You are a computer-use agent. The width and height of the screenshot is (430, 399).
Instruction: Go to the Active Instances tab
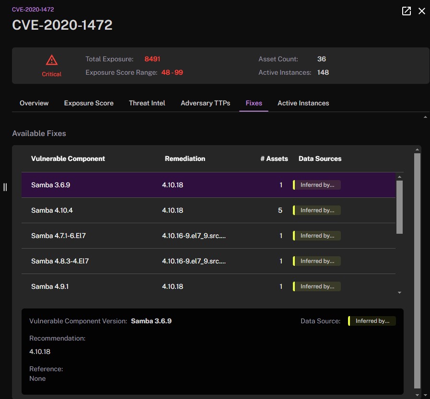[303, 103]
